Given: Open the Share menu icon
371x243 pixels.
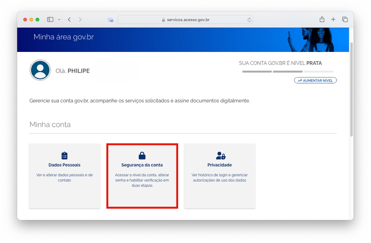Looking at the screenshot, I should (322, 20).
